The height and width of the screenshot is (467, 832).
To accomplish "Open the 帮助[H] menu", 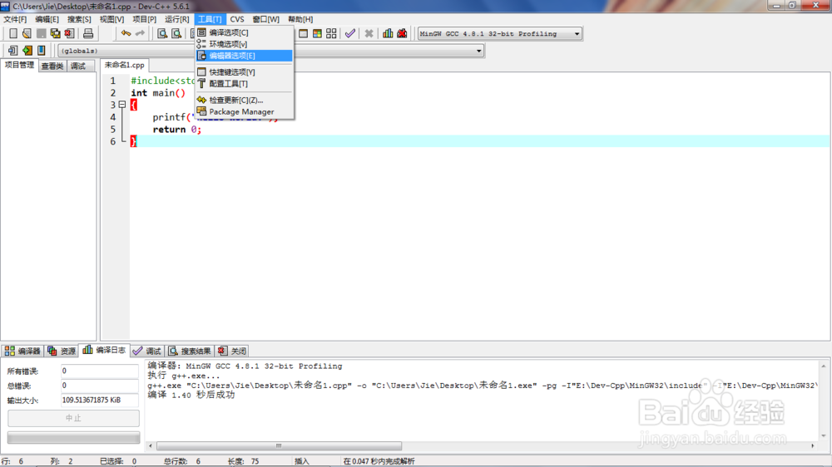I will coord(300,19).
